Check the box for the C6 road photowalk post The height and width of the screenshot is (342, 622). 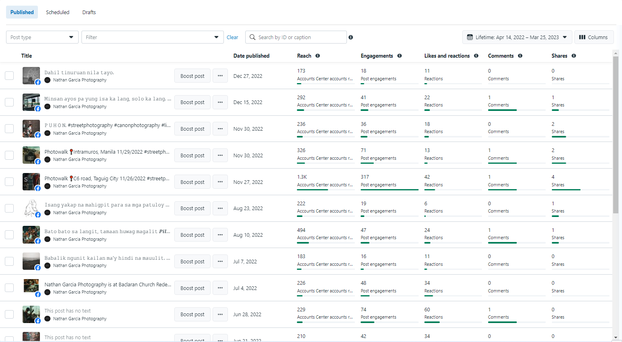click(x=9, y=182)
